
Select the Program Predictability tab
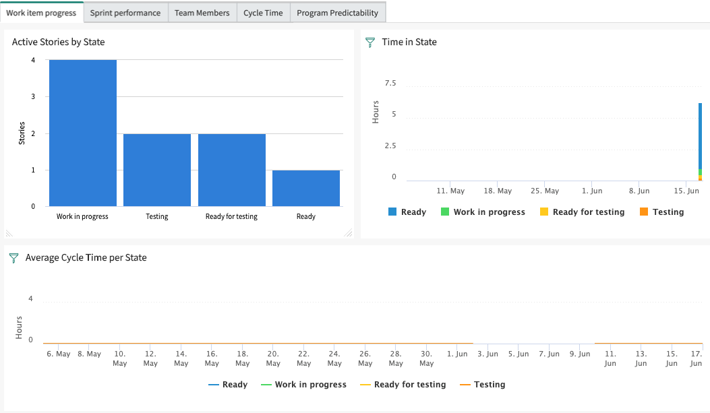tap(337, 13)
